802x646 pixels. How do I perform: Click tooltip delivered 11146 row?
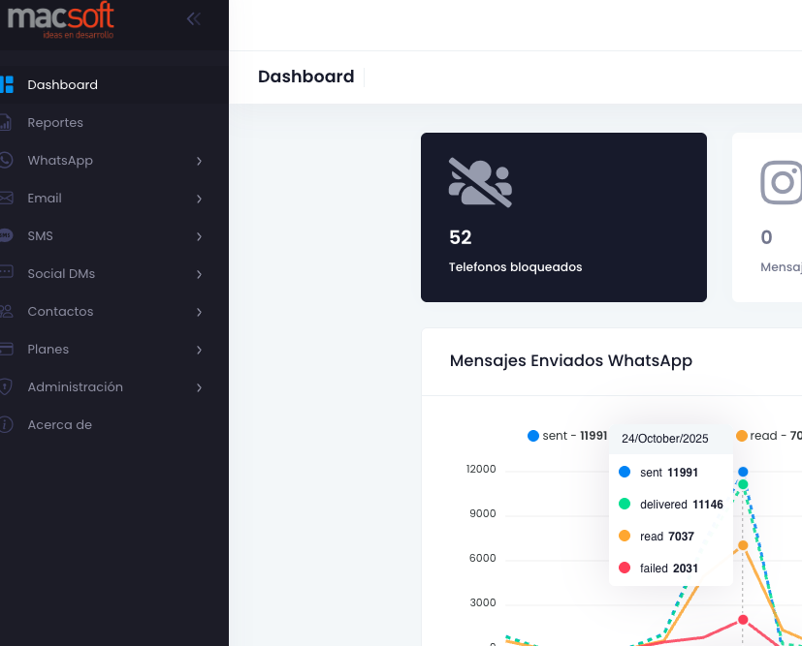[x=671, y=505]
